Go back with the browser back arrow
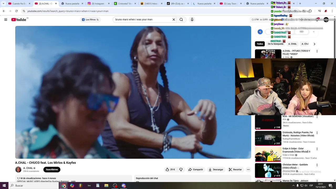 click(x=4, y=11)
